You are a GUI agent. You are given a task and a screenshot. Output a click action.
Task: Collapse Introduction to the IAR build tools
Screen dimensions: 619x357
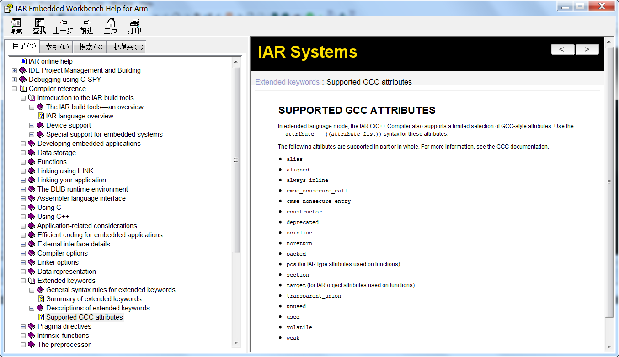coord(23,98)
